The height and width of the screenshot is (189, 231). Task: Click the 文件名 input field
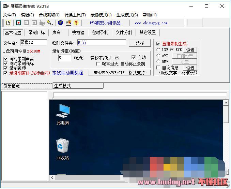tap(33, 43)
